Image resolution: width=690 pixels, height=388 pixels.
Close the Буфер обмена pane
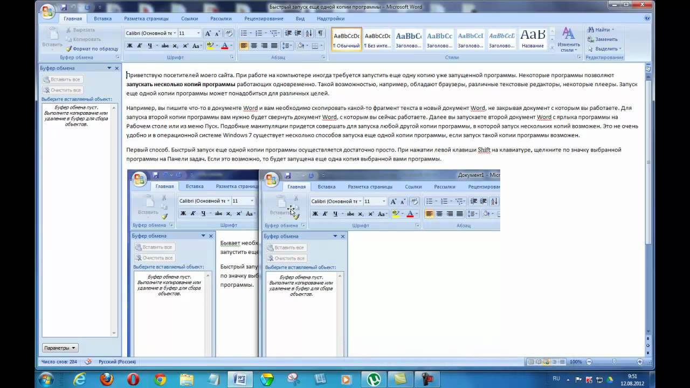click(x=116, y=68)
